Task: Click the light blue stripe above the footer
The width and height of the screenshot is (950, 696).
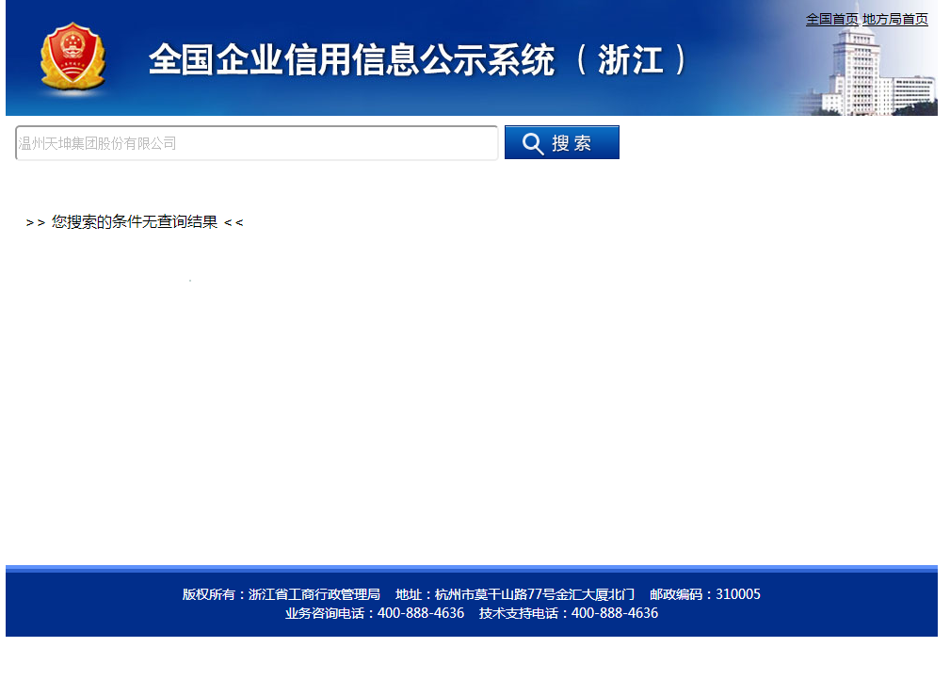Action: [x=471, y=568]
